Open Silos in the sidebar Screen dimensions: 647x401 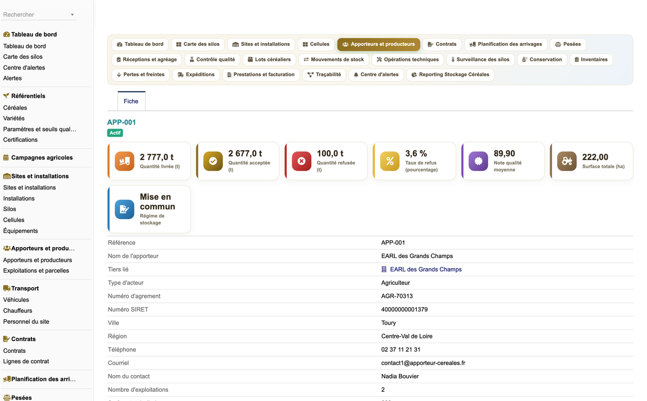(10, 209)
